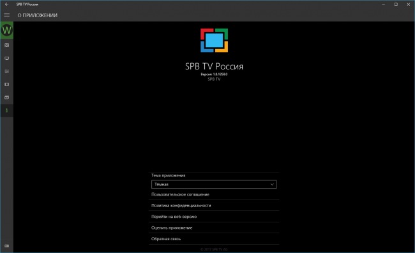Click the theme dropdown chevron arrow
The width and height of the screenshot is (415, 253).
272,184
